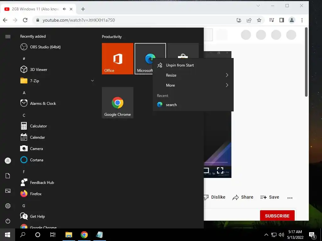
Task: Open File Explorer from taskbar
Action: (69, 235)
